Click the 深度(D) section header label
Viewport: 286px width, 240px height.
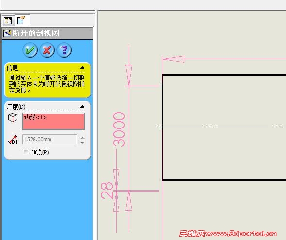(16, 107)
